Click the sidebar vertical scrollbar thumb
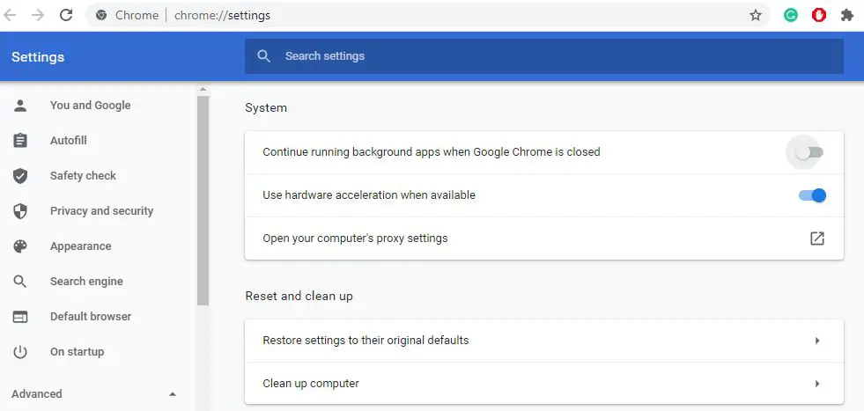 point(203,200)
